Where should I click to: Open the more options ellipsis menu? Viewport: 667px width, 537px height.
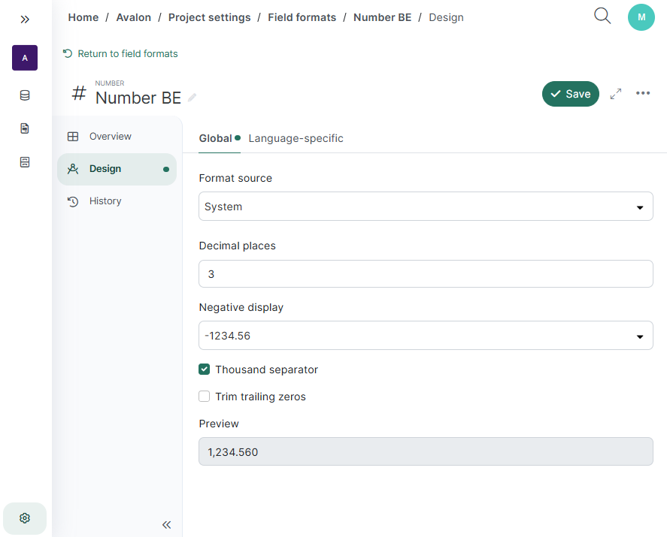[x=643, y=93]
